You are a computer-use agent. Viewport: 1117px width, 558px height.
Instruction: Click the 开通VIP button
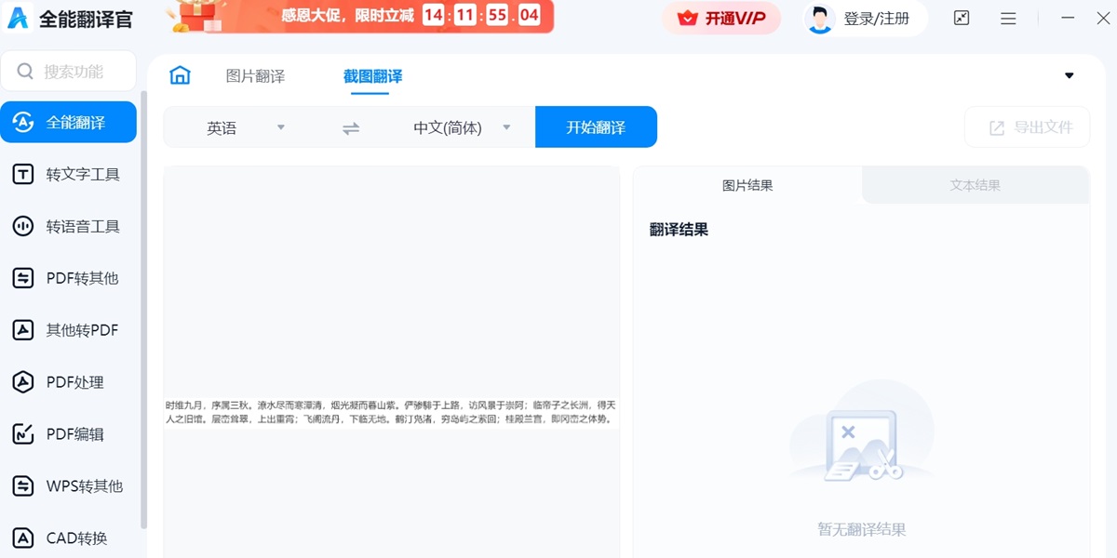(721, 18)
